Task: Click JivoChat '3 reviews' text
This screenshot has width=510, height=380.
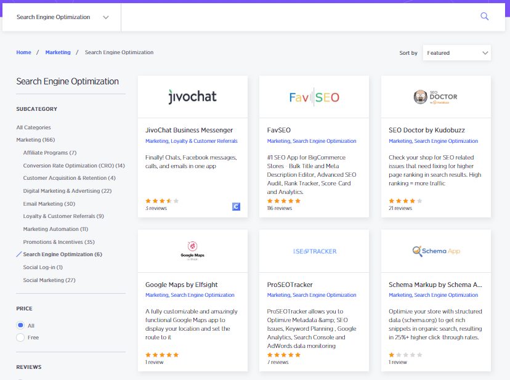Action: (156, 208)
